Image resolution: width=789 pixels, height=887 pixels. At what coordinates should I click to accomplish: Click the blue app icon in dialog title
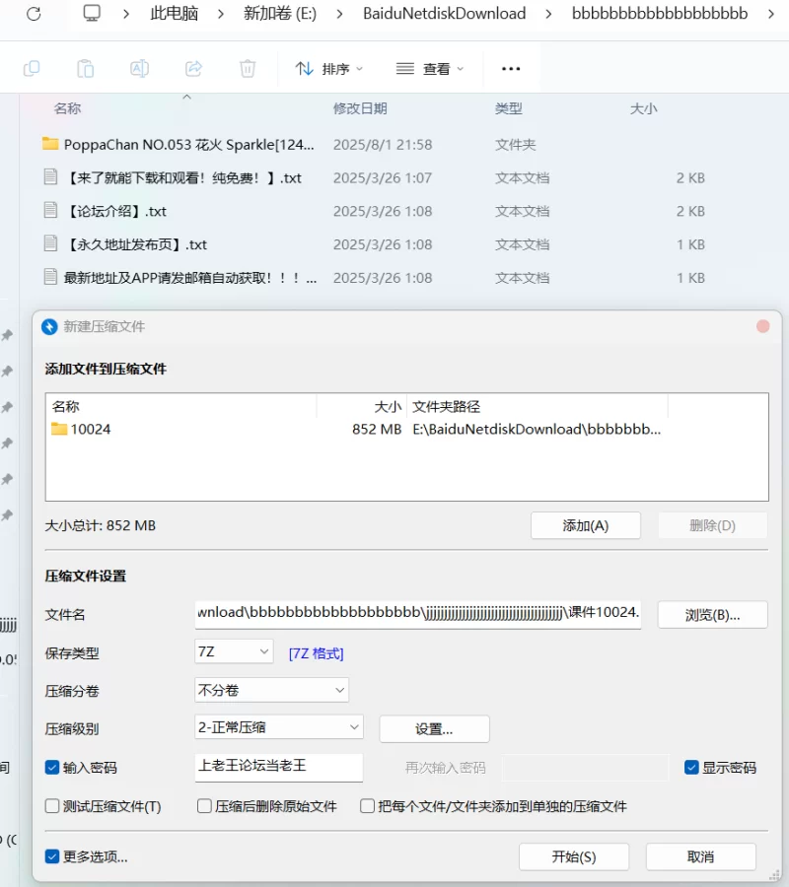[x=50, y=327]
